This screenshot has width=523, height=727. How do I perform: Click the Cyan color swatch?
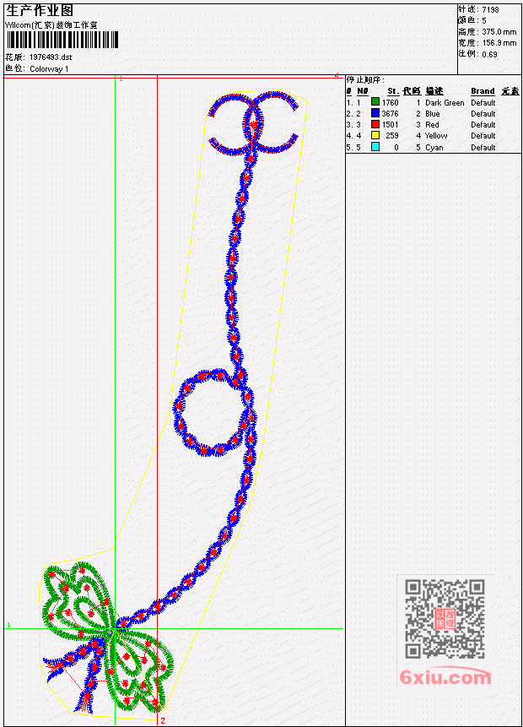(375, 147)
